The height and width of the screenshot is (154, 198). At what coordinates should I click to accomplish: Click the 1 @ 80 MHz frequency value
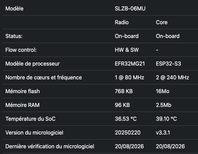tap(130, 77)
